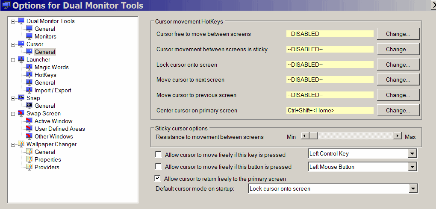Click the Active Window node icon
Screen dimensions: 436x209
tap(29, 121)
